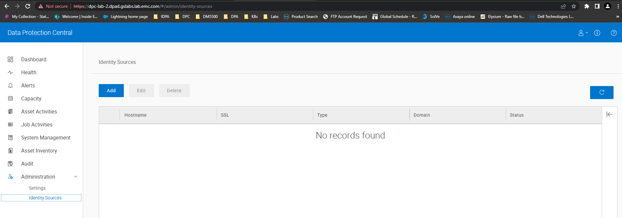The image size is (622, 218).
Task: Click the Administration users-gear icon
Action: click(x=10, y=177)
